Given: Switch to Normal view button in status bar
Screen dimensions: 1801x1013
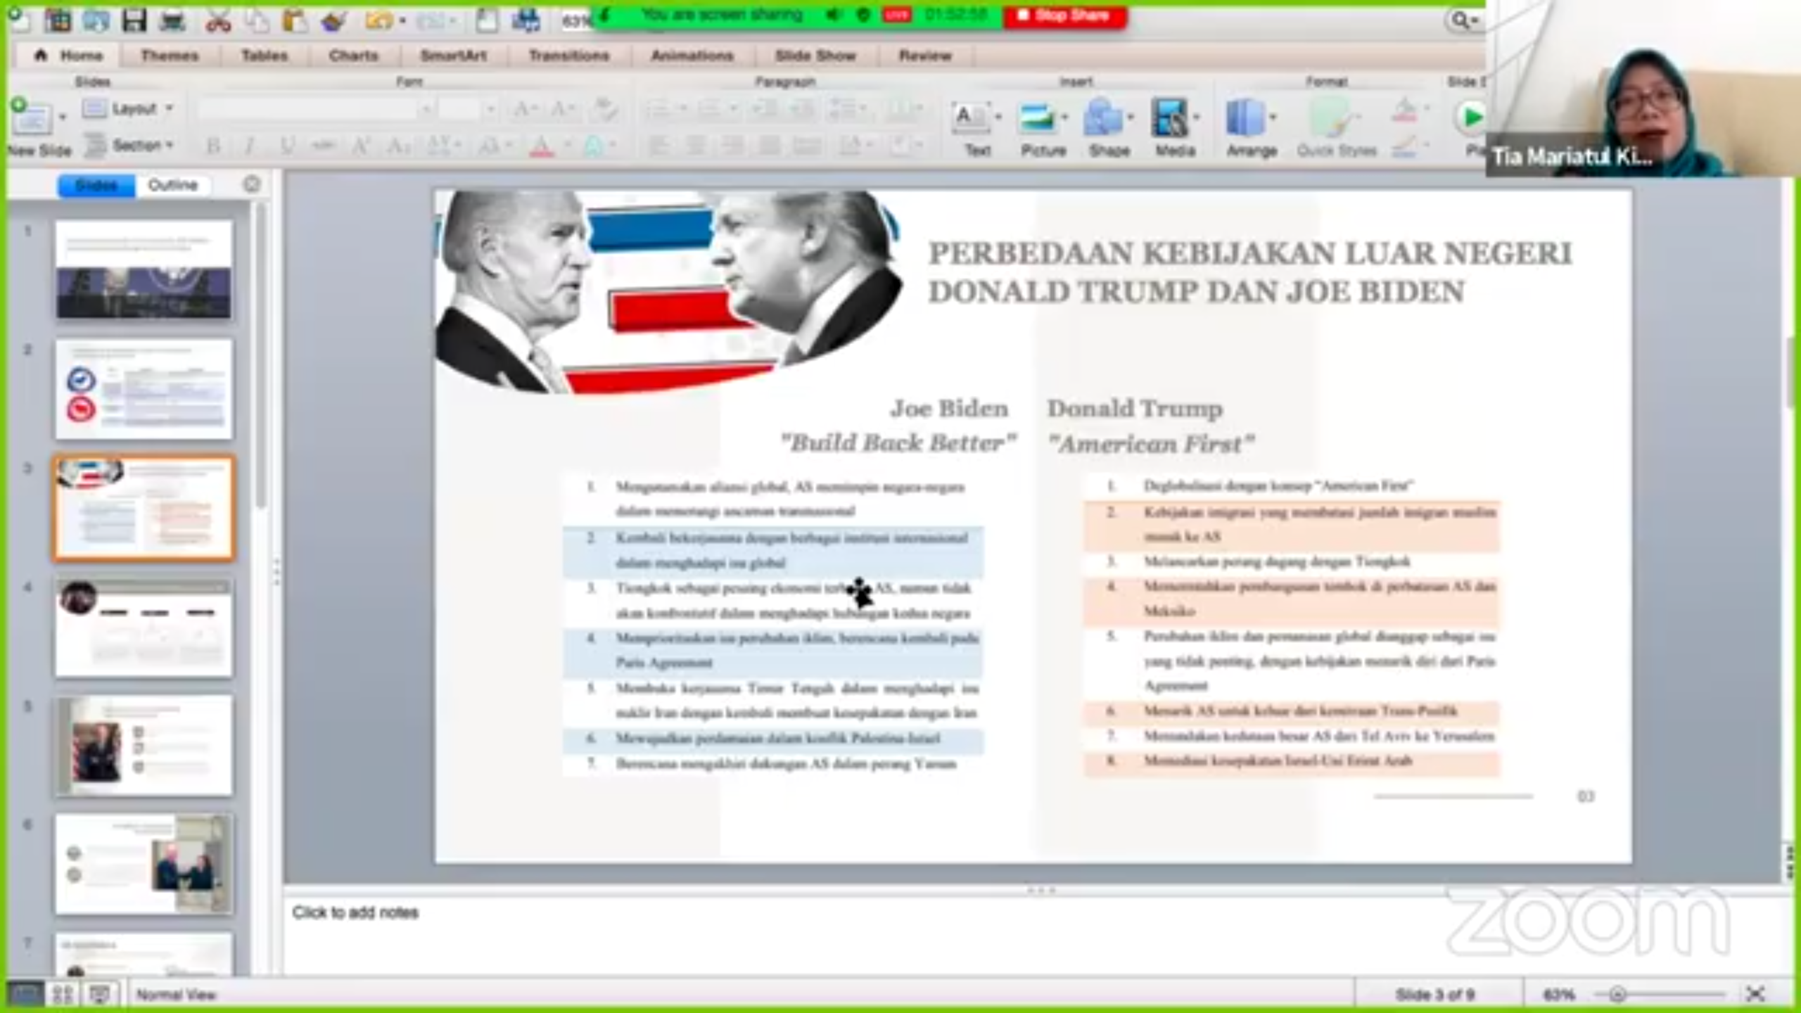Looking at the screenshot, I should (x=25, y=993).
